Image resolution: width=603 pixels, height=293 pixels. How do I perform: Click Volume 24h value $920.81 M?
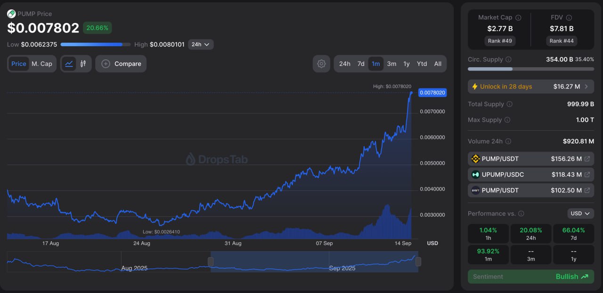(x=579, y=141)
